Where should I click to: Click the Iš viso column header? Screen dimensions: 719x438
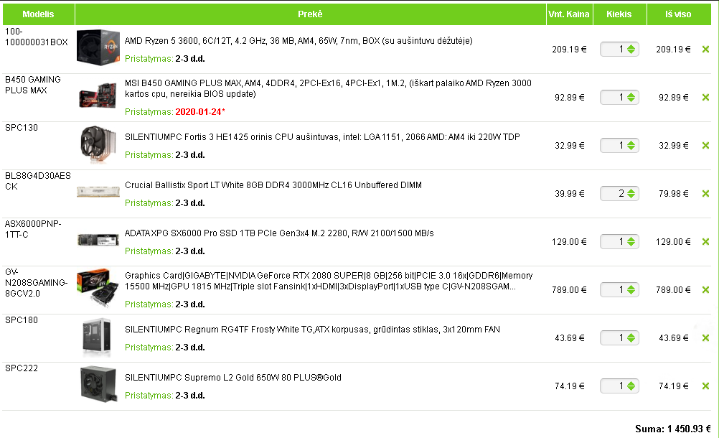pos(679,14)
